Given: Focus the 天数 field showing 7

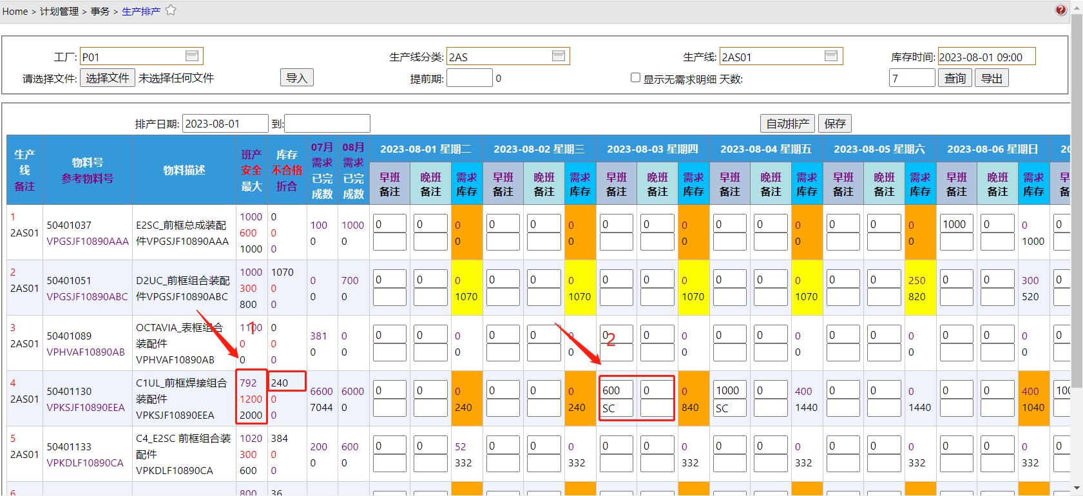Looking at the screenshot, I should [912, 78].
